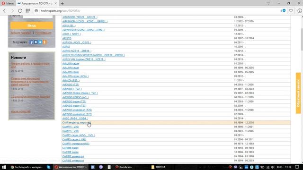Click the orange feedback side tab
The width and height of the screenshot is (303, 170).
pyautogui.click(x=298, y=93)
